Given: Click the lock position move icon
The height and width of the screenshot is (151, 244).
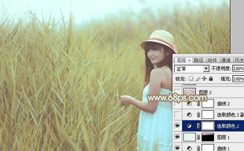Looking at the screenshot, I should tap(204, 79).
